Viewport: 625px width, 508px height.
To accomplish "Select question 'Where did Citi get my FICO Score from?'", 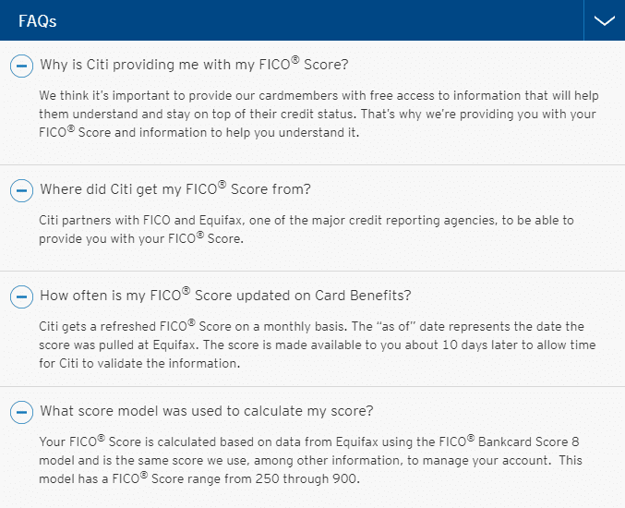I will point(175,190).
